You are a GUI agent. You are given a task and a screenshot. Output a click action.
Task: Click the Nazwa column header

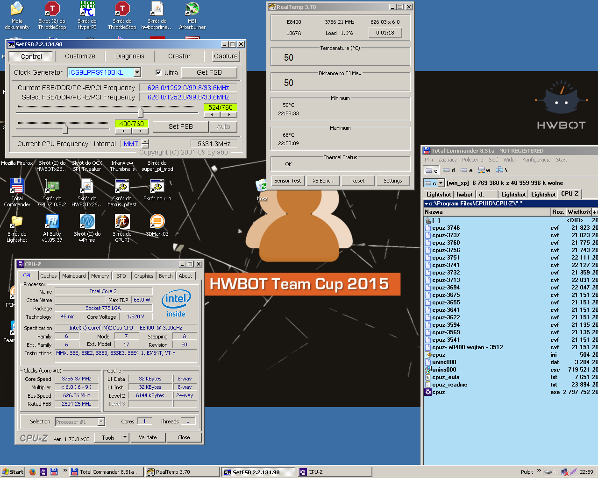point(487,212)
